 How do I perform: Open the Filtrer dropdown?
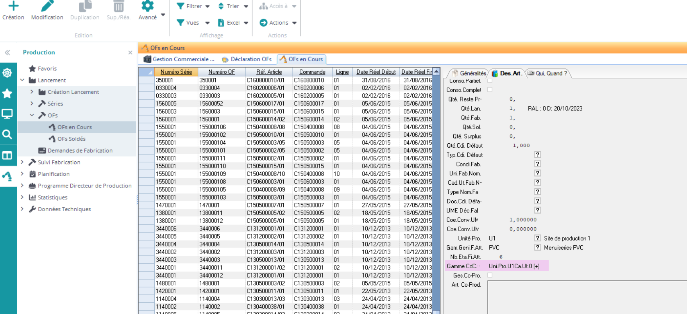[x=193, y=6]
